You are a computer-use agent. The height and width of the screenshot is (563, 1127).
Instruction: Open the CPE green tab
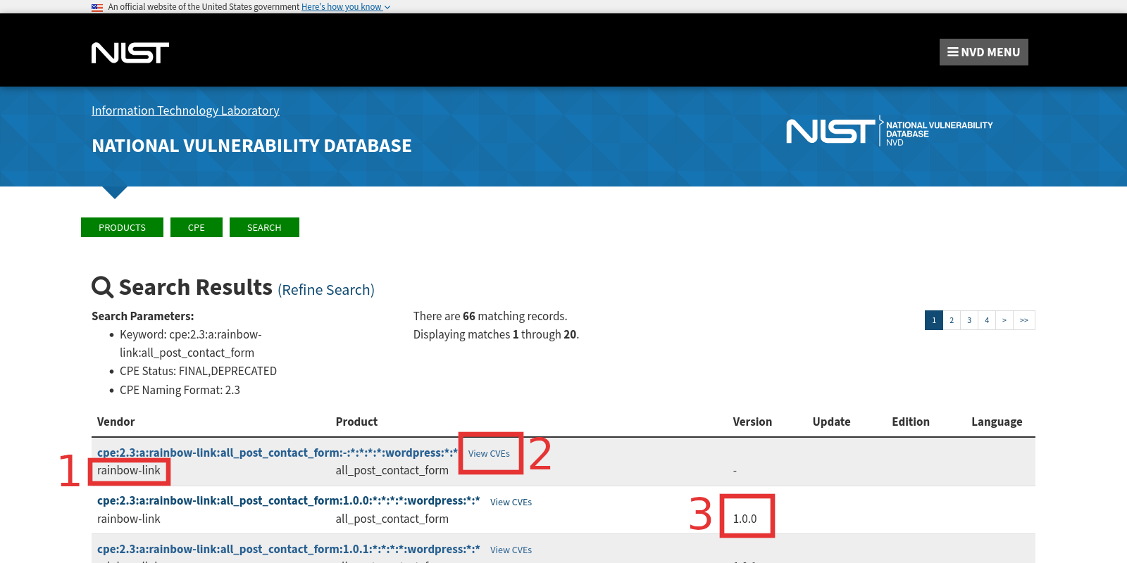pyautogui.click(x=197, y=227)
